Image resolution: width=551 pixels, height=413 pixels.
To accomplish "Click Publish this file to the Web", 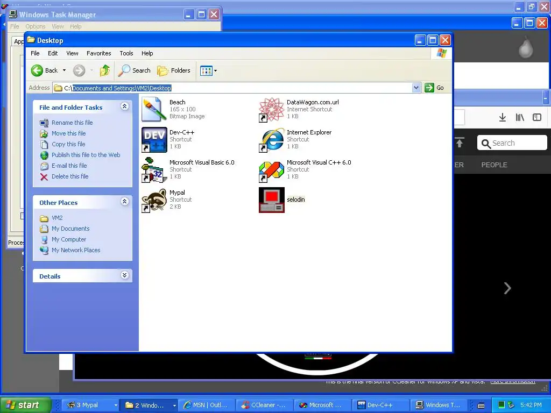I will pos(86,155).
